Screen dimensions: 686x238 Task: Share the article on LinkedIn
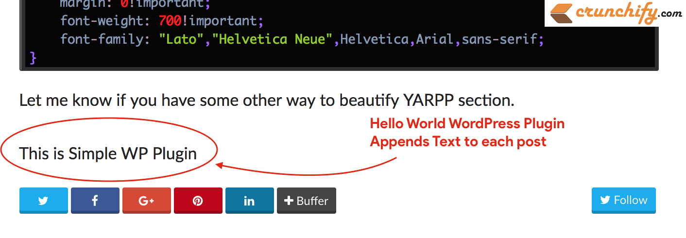pyautogui.click(x=249, y=201)
